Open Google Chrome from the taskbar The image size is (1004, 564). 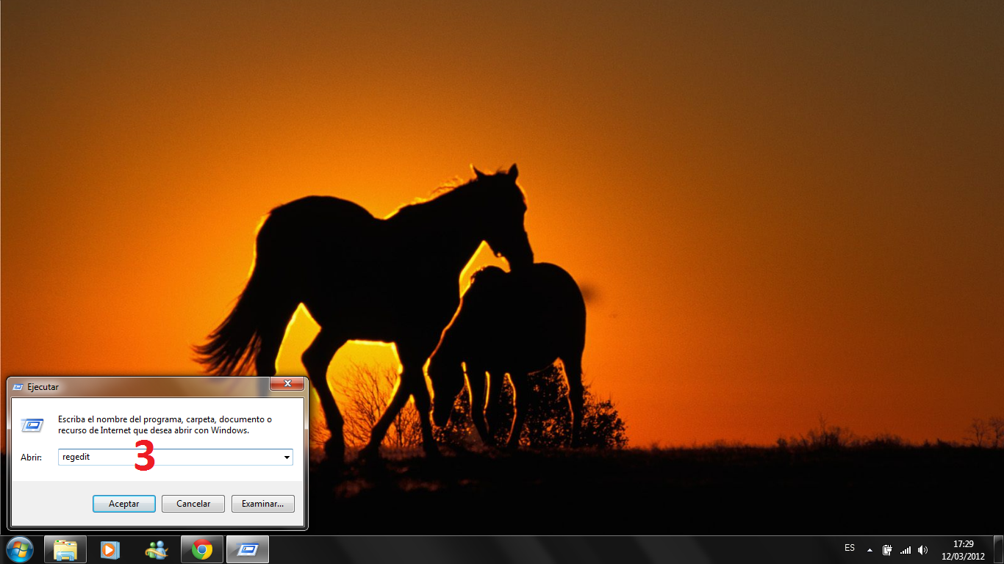click(x=202, y=549)
